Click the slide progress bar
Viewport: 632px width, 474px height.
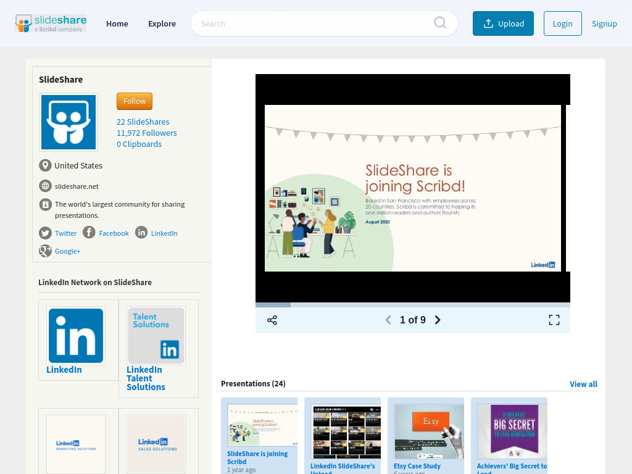pos(413,305)
